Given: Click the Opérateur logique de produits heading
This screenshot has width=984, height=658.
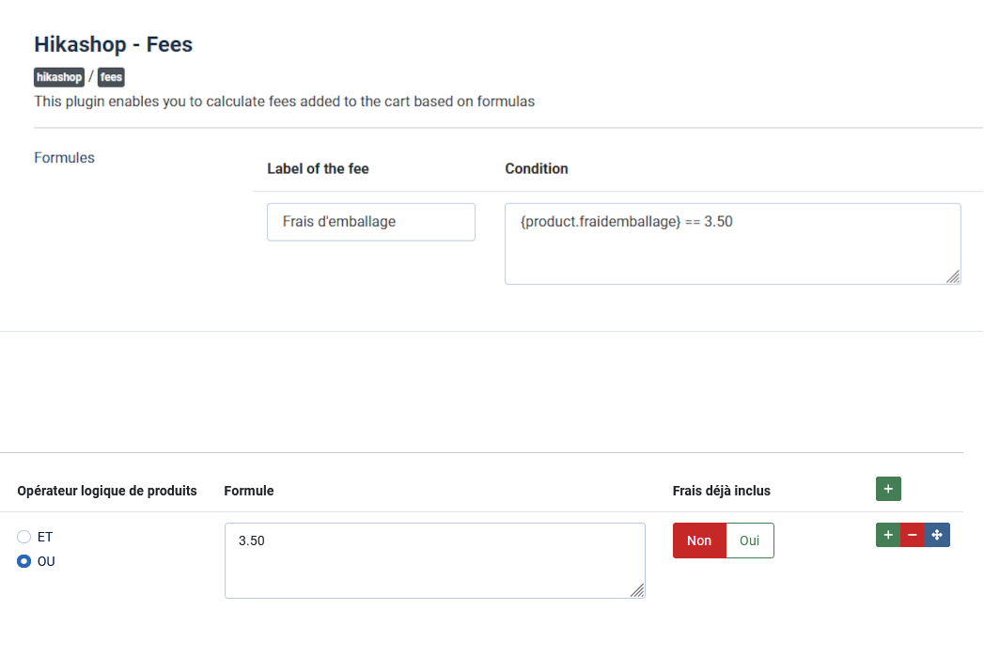Looking at the screenshot, I should click(107, 491).
